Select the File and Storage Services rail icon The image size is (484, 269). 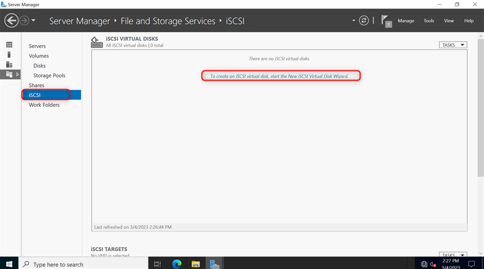tap(9, 74)
